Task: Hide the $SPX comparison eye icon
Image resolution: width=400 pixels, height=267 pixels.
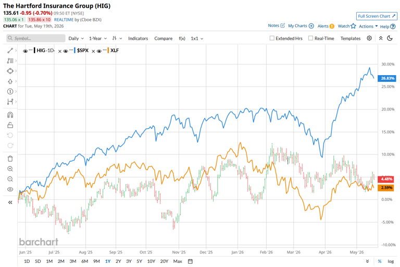Action: (66, 51)
